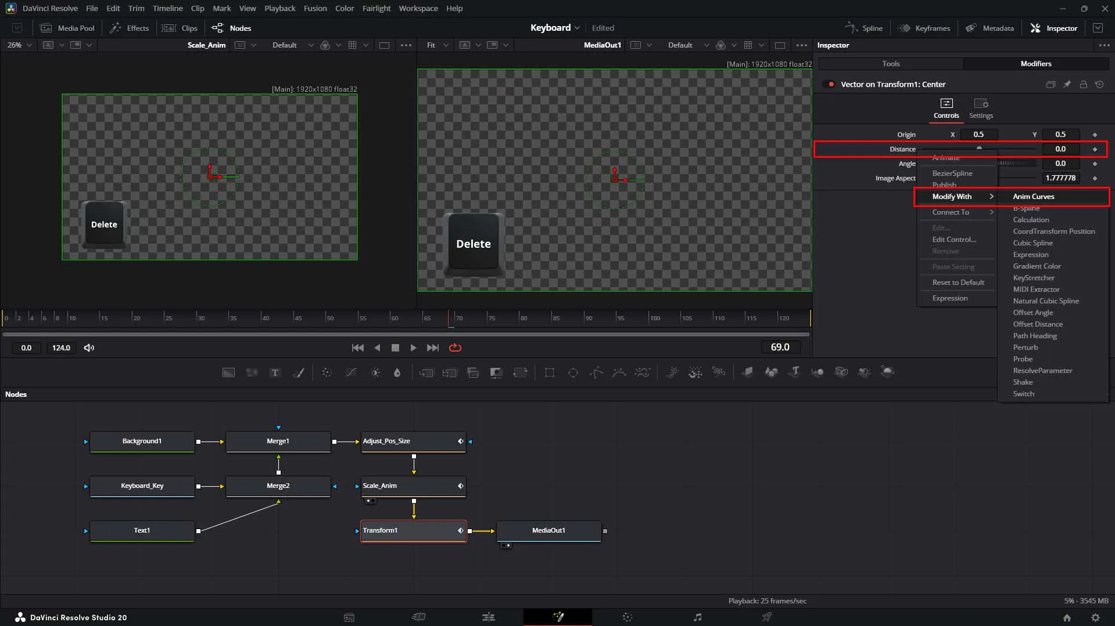Add a Text3D node from the toolbar
The image size is (1115, 626).
(795, 372)
